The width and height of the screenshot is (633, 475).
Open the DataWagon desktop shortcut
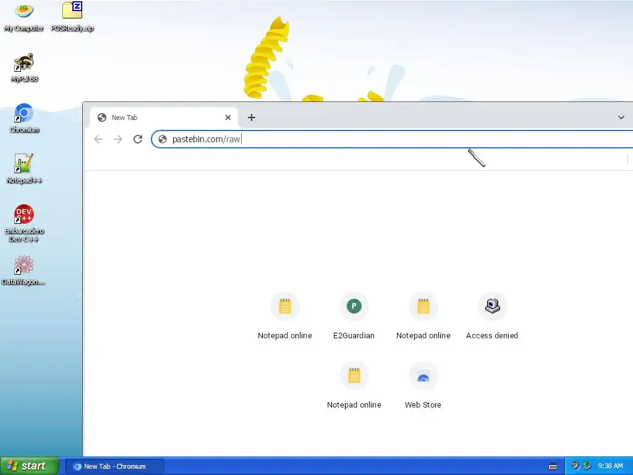click(23, 270)
